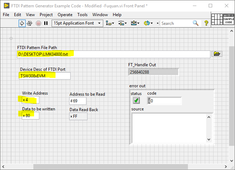Click the connector pane grid icon
Screen dimensions: 235x170
pos(217,19)
